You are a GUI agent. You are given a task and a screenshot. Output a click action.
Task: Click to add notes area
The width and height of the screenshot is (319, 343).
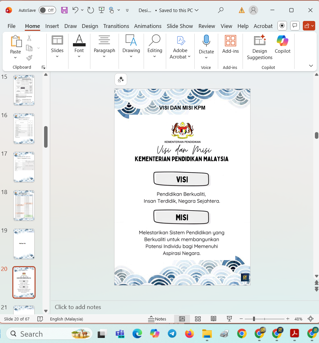click(x=78, y=307)
